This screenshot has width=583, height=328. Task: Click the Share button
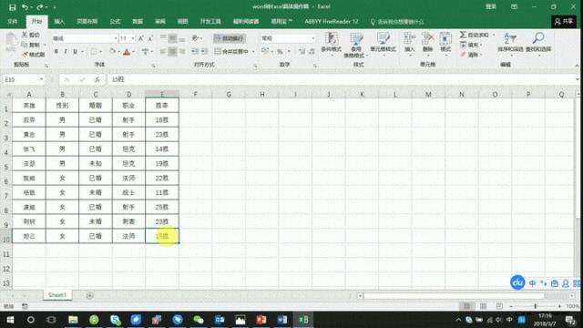[564, 22]
